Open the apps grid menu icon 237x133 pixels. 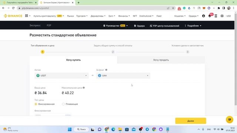coord(26,16)
